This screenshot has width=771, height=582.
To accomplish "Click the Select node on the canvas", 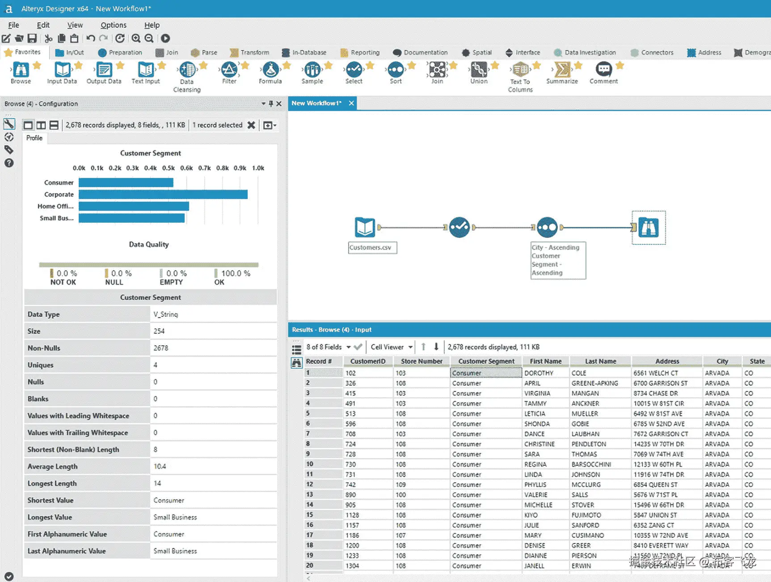I will (x=459, y=227).
